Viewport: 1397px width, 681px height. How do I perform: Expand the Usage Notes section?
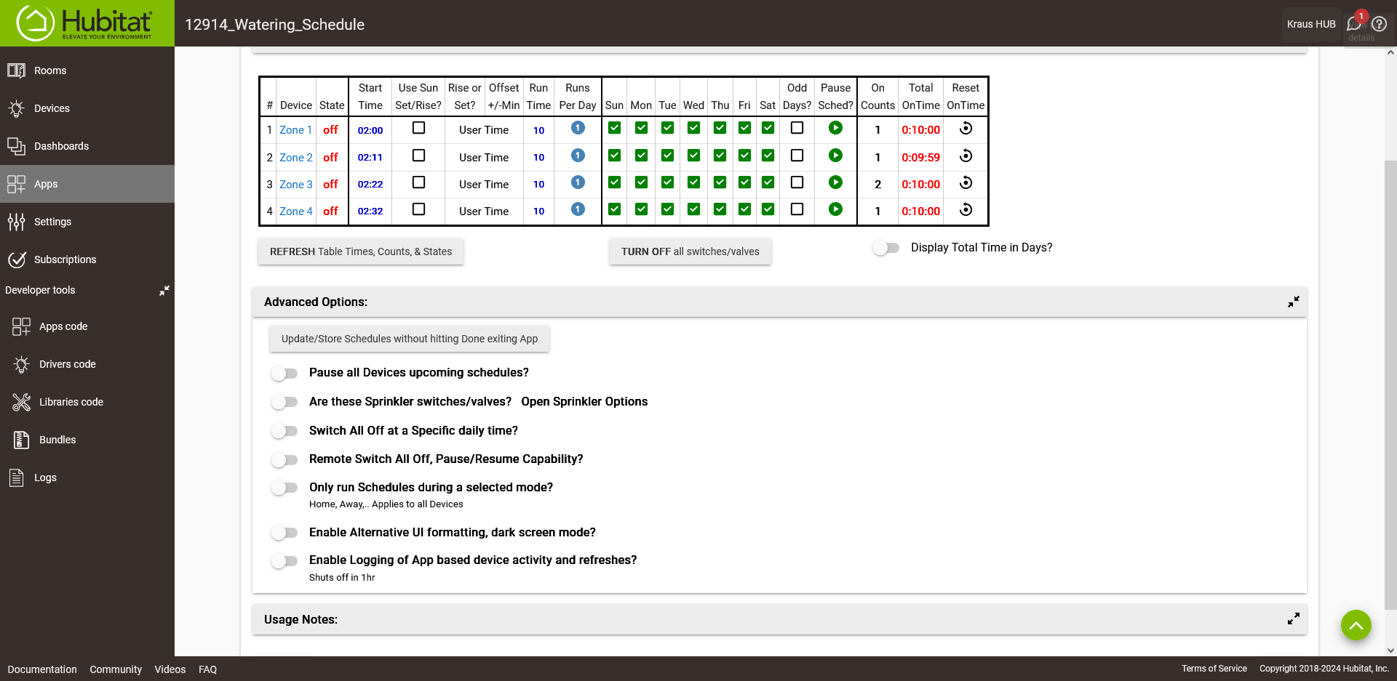coord(1293,619)
